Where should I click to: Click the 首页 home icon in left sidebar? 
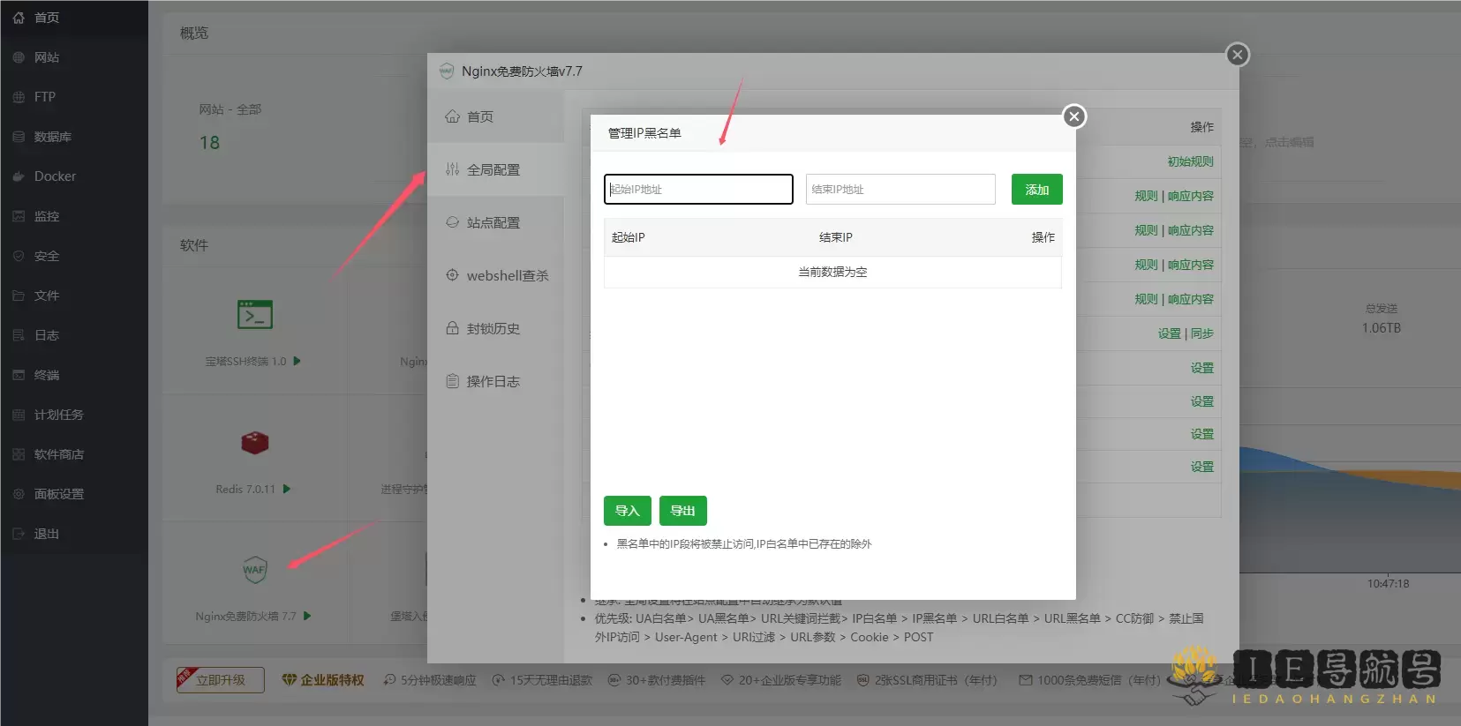(19, 18)
